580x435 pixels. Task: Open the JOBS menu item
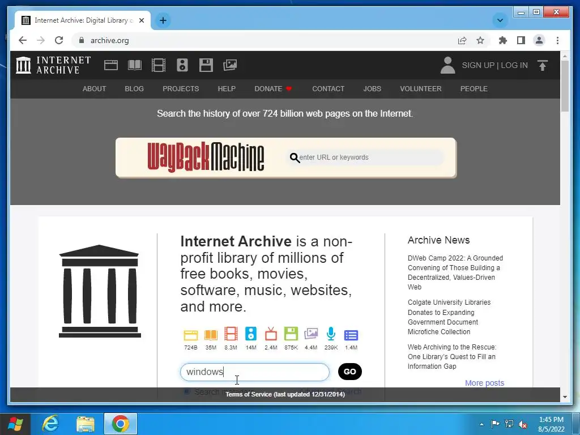tap(372, 89)
